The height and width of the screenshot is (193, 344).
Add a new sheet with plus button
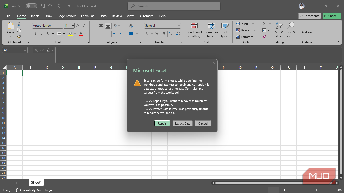57,183
